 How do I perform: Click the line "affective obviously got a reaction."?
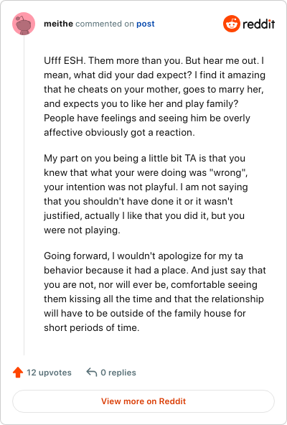pos(119,132)
